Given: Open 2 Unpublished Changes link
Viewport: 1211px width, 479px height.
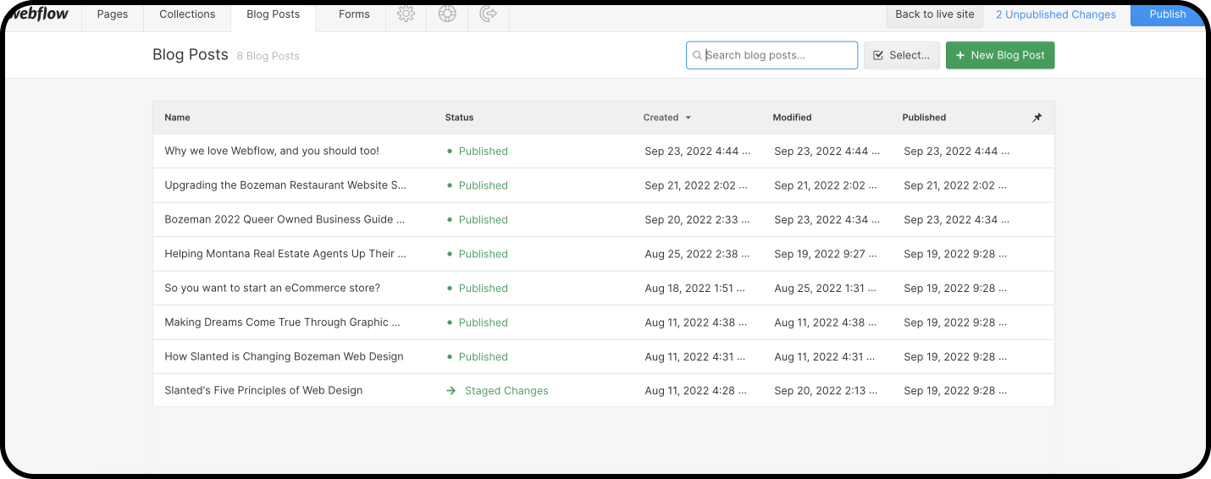Looking at the screenshot, I should click(1055, 14).
